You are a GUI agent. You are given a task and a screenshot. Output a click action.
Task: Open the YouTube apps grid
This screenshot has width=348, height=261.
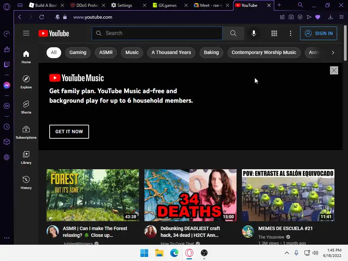[x=274, y=33]
